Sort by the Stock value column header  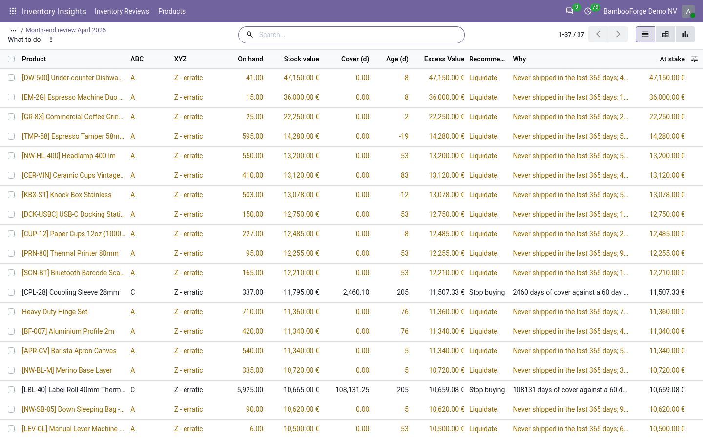point(301,59)
